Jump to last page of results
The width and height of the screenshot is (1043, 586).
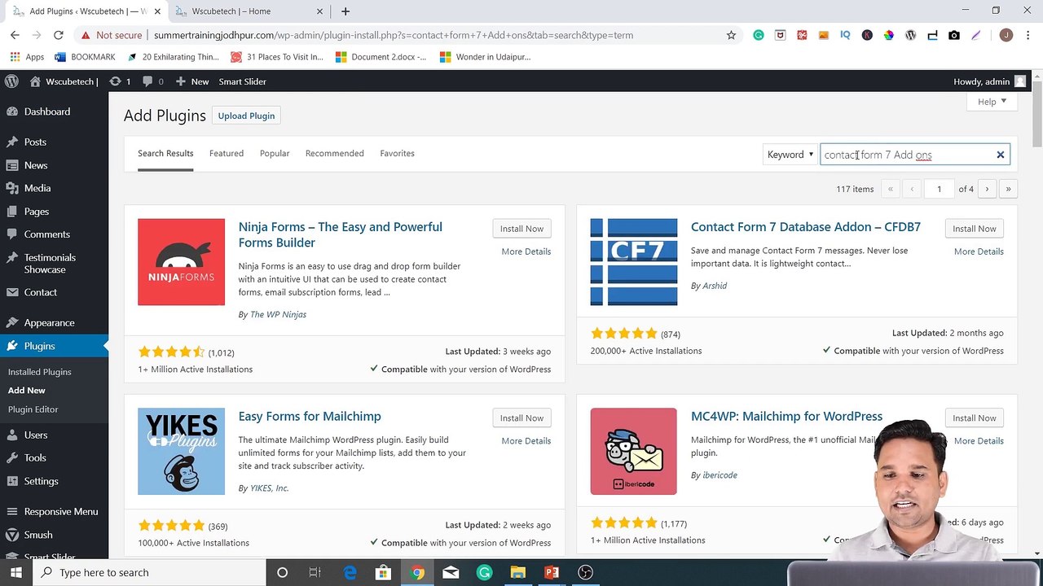pyautogui.click(x=1008, y=189)
